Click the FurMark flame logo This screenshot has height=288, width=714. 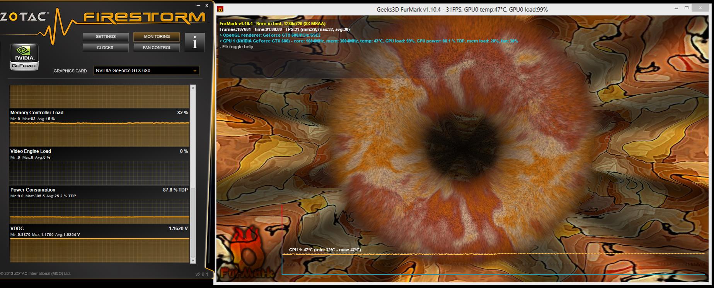pos(247,253)
